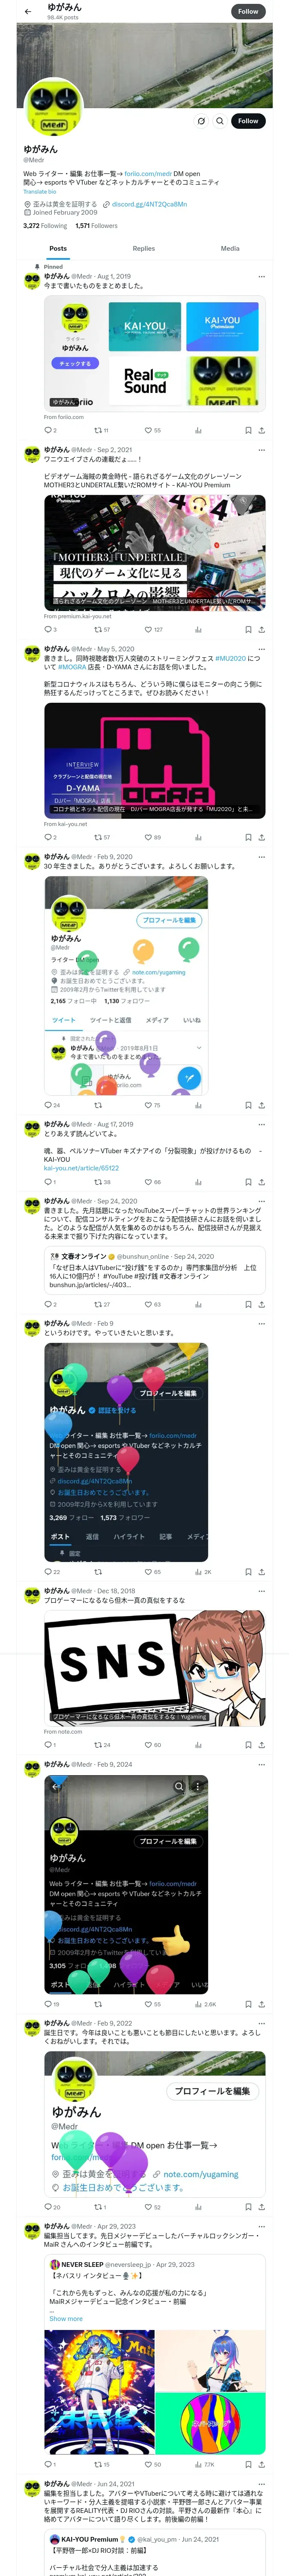
Task: Open more options on the pinned post
Action: (x=262, y=277)
